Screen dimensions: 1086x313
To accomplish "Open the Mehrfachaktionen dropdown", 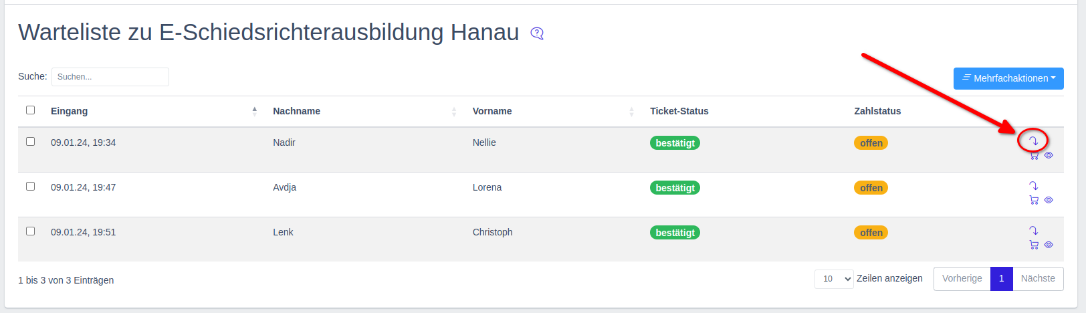I will point(1008,78).
